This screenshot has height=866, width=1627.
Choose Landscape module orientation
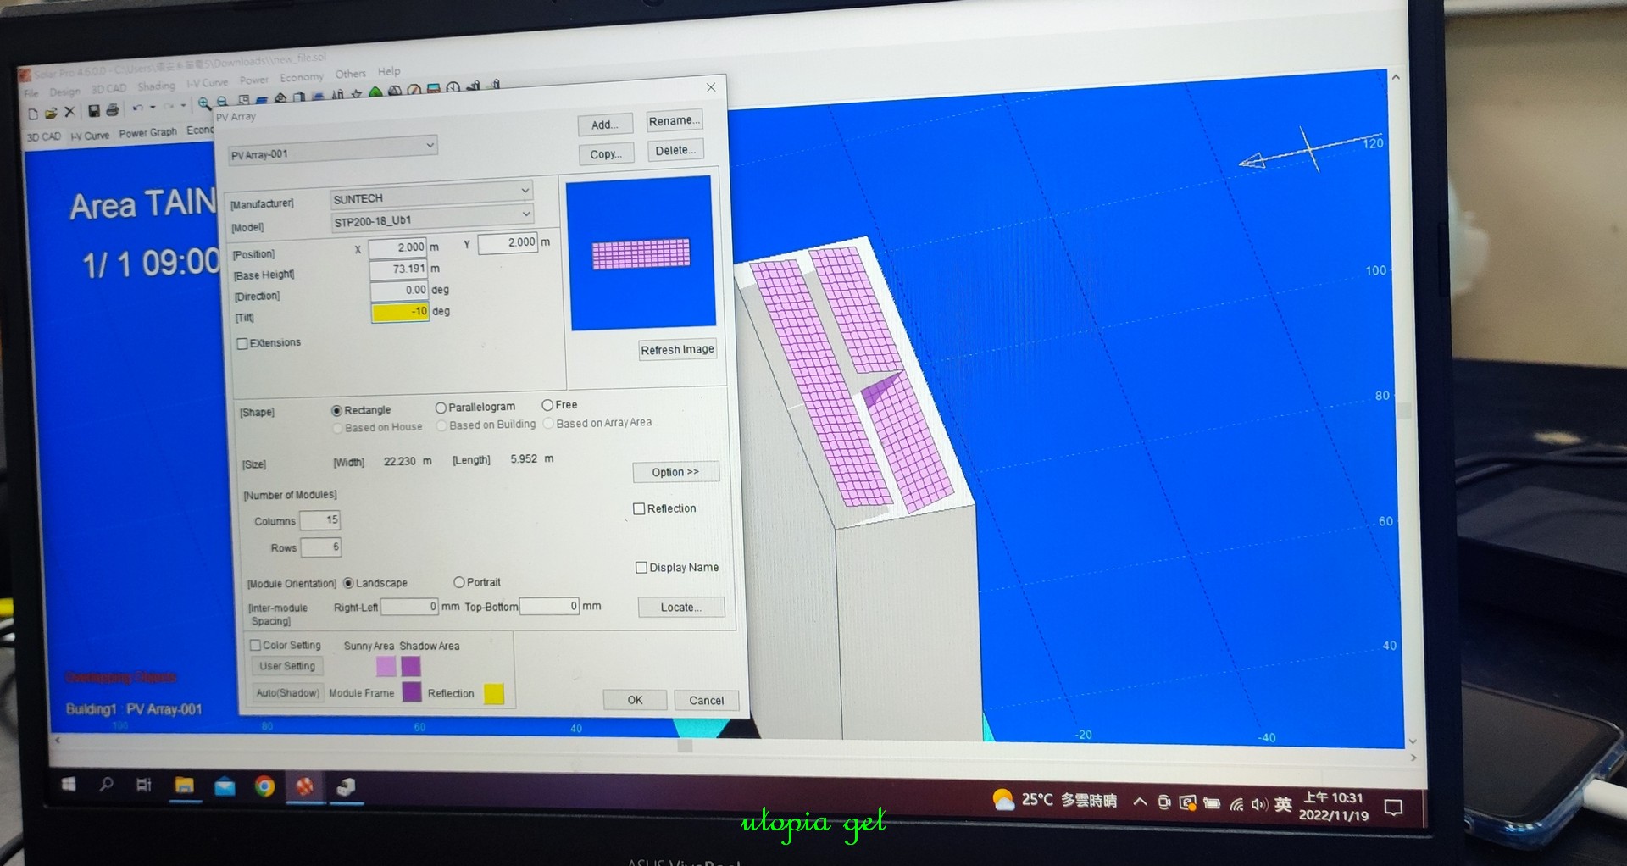[x=348, y=583]
